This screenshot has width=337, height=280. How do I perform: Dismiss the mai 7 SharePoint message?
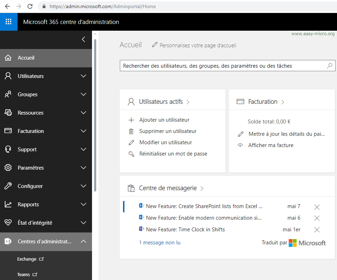(317, 207)
